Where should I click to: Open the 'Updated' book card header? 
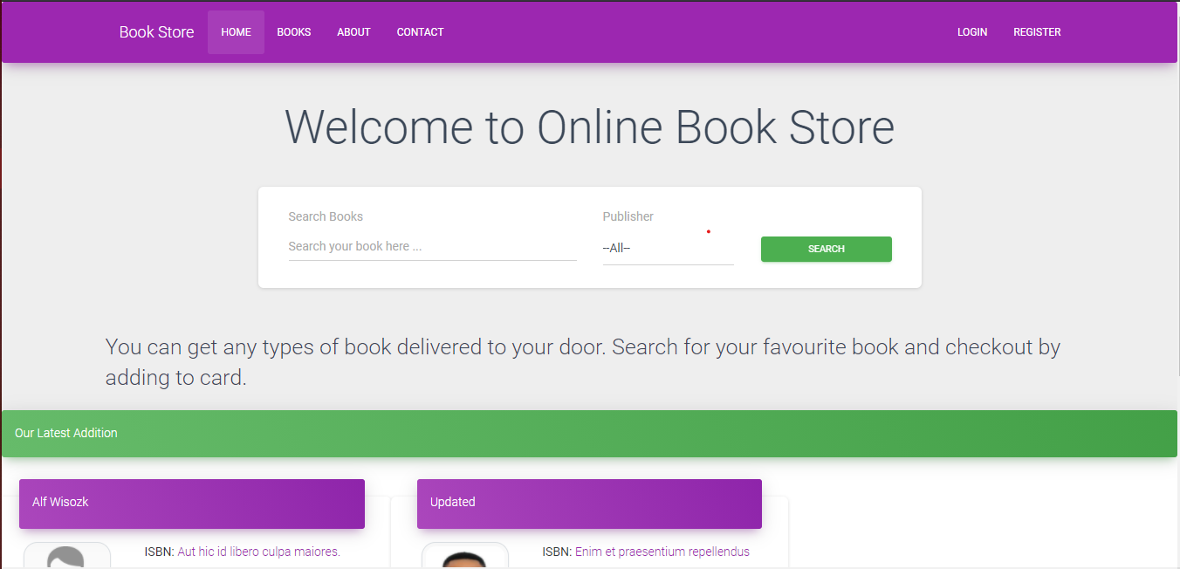click(589, 504)
